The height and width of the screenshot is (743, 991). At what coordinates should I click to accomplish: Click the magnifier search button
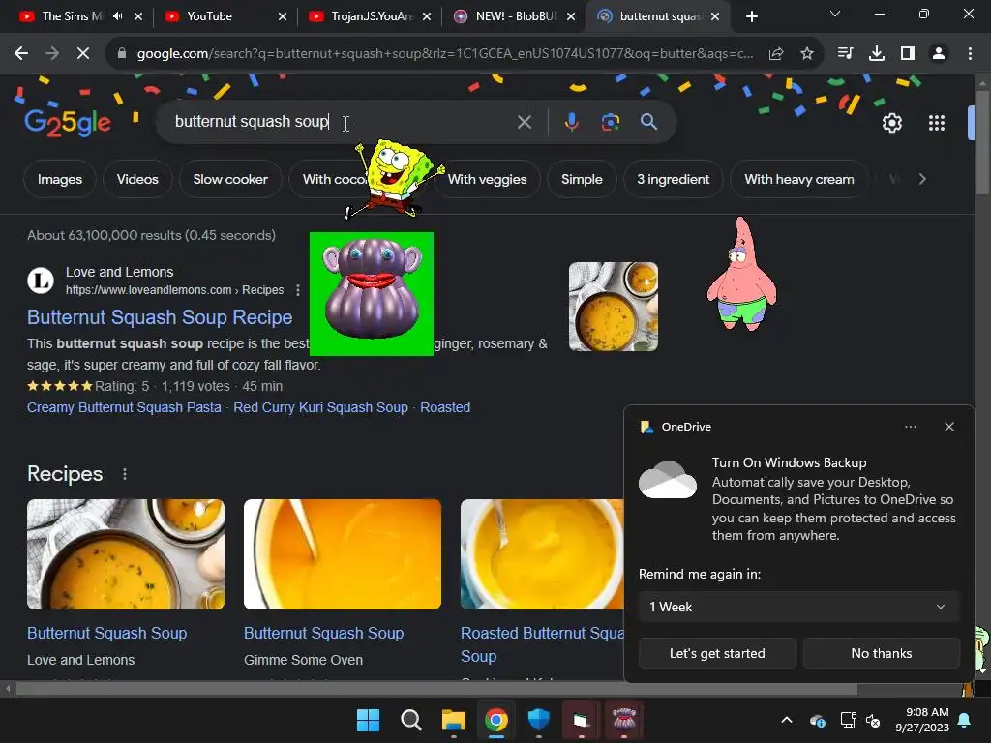(649, 122)
